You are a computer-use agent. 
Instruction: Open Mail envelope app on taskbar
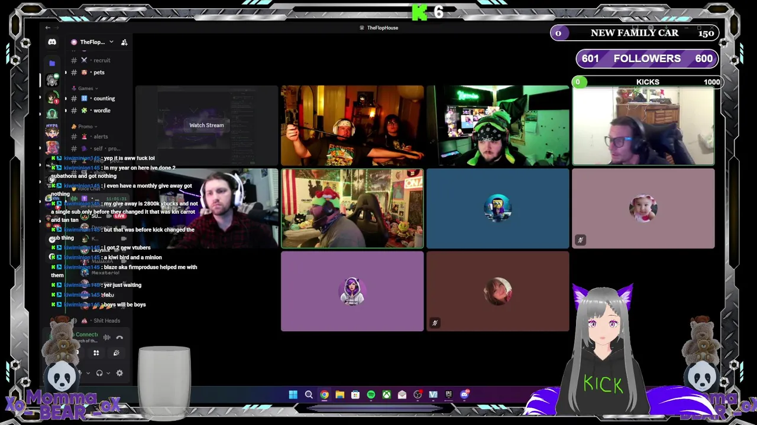tap(402, 395)
